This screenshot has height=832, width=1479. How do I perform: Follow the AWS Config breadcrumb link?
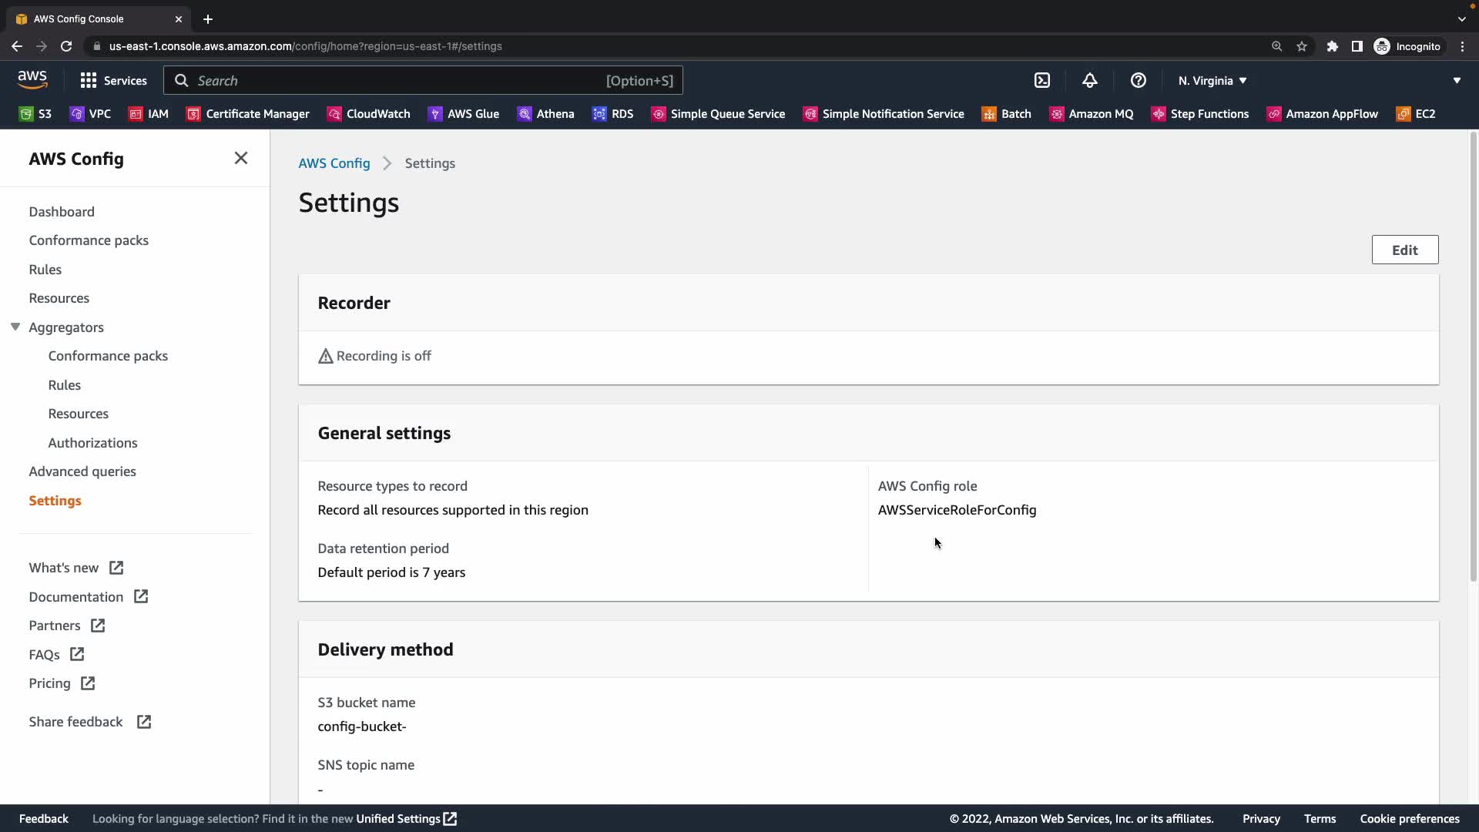click(x=334, y=163)
